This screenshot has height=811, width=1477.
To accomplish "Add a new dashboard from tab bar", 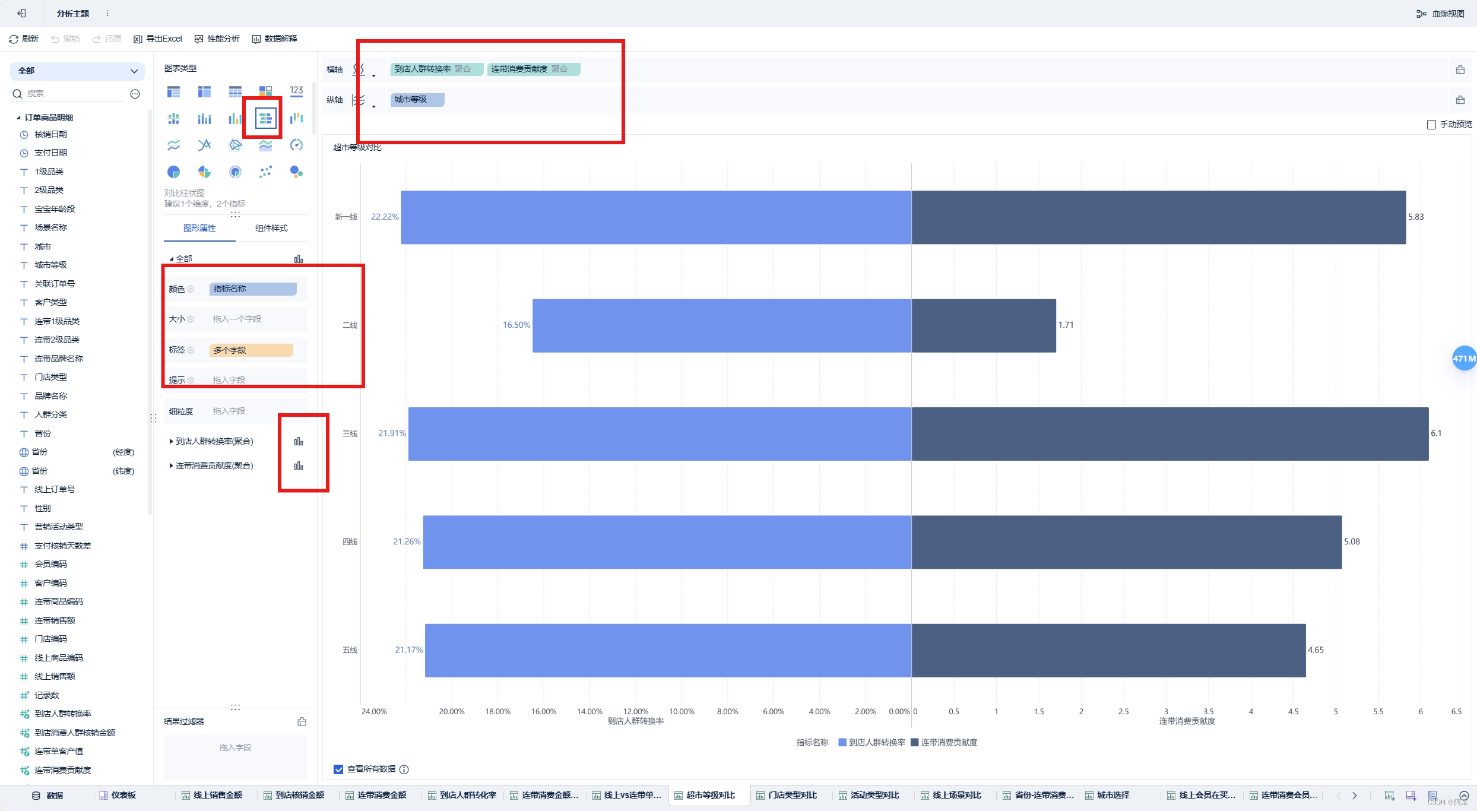I will coord(1411,796).
